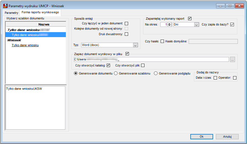This screenshot has width=247, height=144.
Task: Decrease Na okres value with down arrow
Action: 169,25
